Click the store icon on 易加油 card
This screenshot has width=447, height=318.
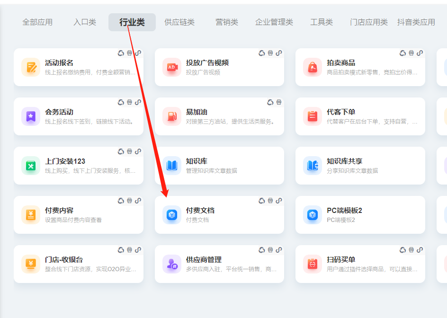coord(279,102)
